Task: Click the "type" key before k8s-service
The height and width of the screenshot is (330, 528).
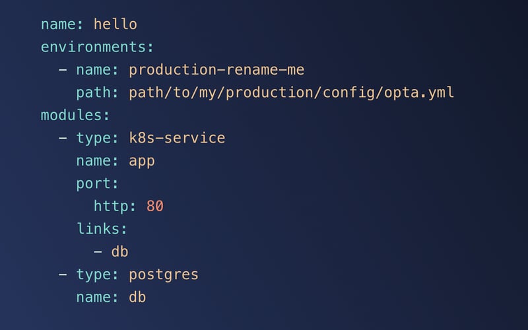Action: 93,138
